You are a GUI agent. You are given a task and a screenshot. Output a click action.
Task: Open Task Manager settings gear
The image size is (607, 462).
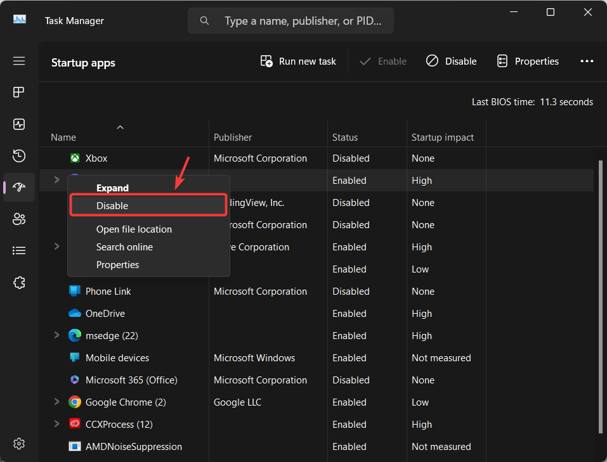click(x=19, y=443)
